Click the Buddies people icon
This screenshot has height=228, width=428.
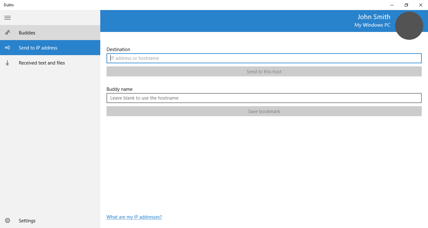tap(8, 33)
